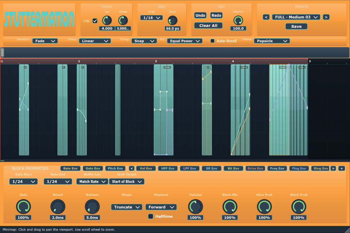
Task: Adjust the Gate knob
Action: coord(23,207)
